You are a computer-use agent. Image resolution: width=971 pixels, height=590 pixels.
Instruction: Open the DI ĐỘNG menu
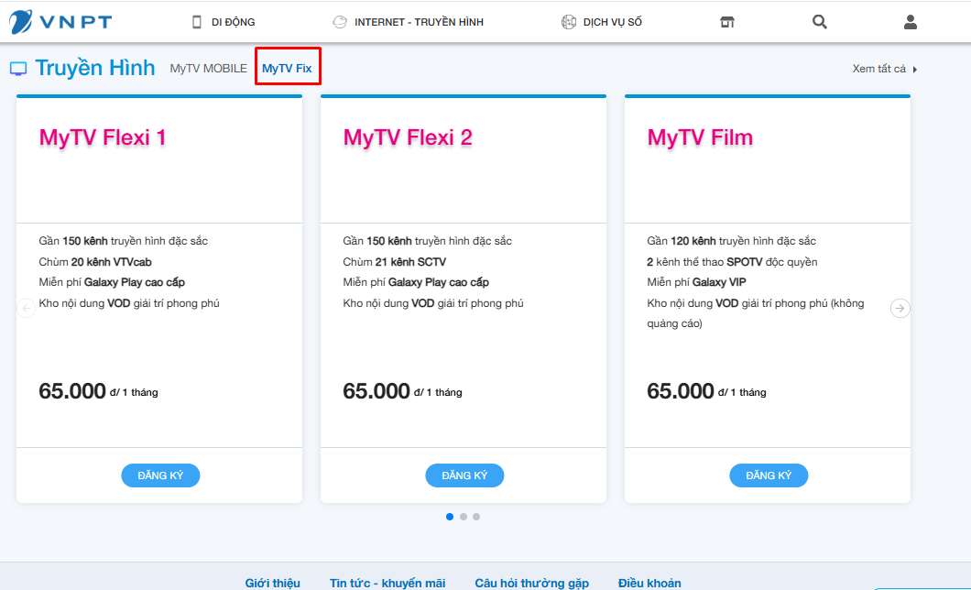233,22
